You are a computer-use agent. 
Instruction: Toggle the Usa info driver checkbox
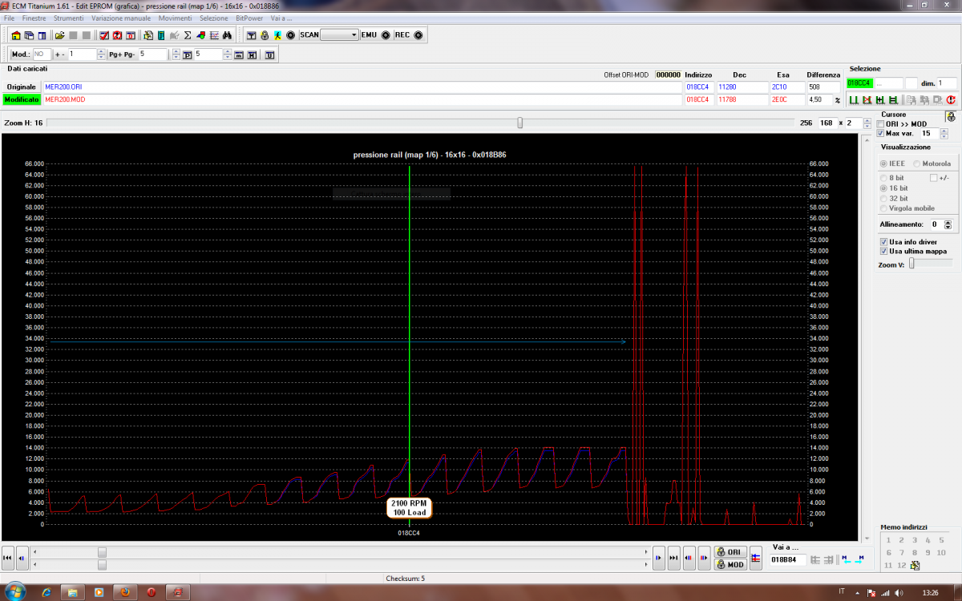883,241
